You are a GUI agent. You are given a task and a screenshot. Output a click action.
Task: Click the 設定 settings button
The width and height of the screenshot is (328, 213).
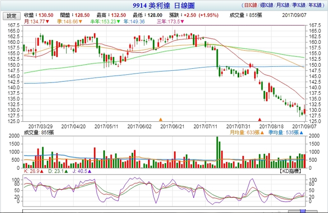(12, 16)
